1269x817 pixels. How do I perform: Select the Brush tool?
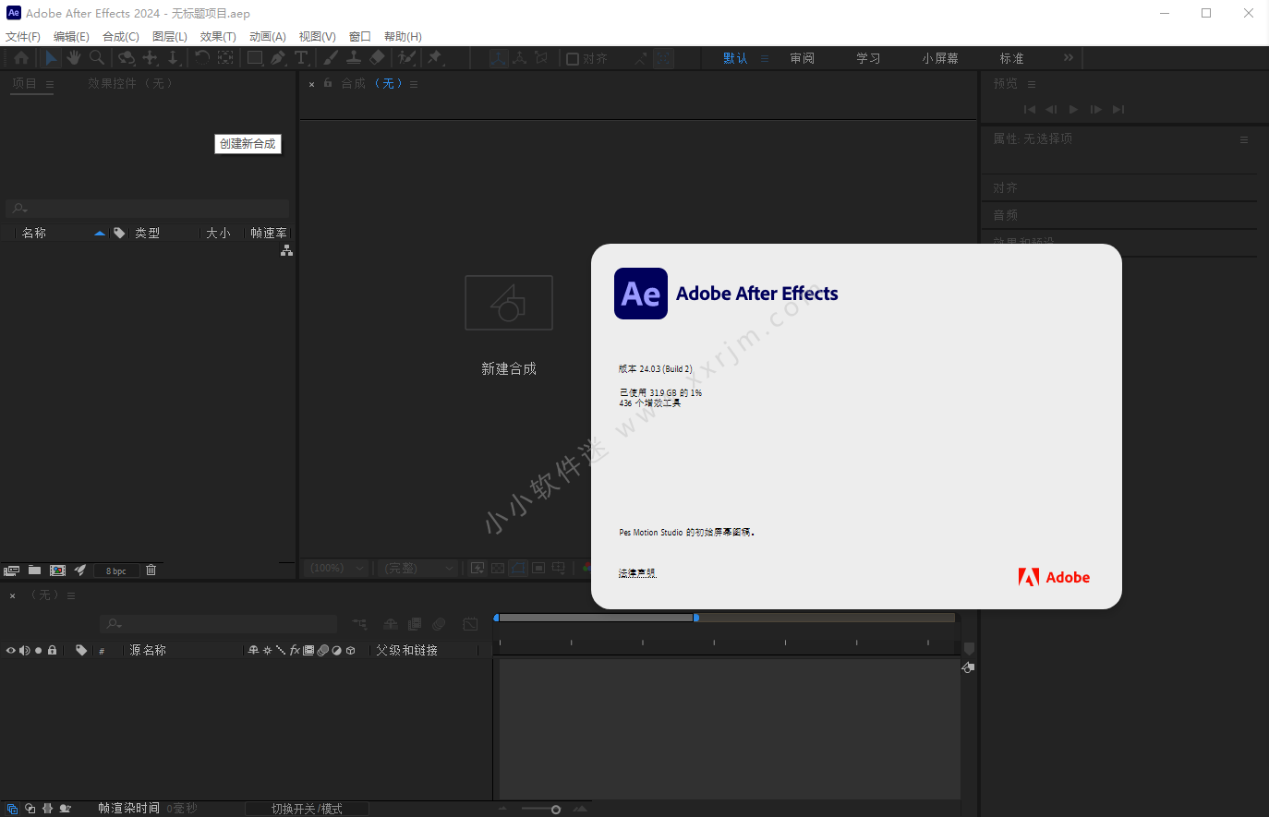coord(331,58)
